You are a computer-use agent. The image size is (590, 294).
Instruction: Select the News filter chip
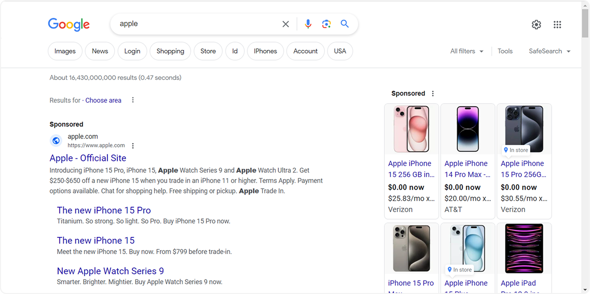tap(100, 51)
